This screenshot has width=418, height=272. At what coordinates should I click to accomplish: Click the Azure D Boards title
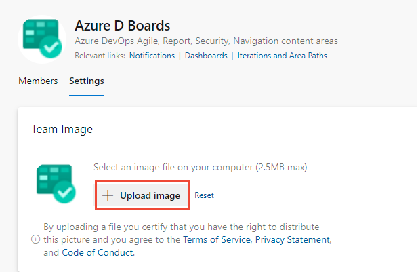click(123, 26)
